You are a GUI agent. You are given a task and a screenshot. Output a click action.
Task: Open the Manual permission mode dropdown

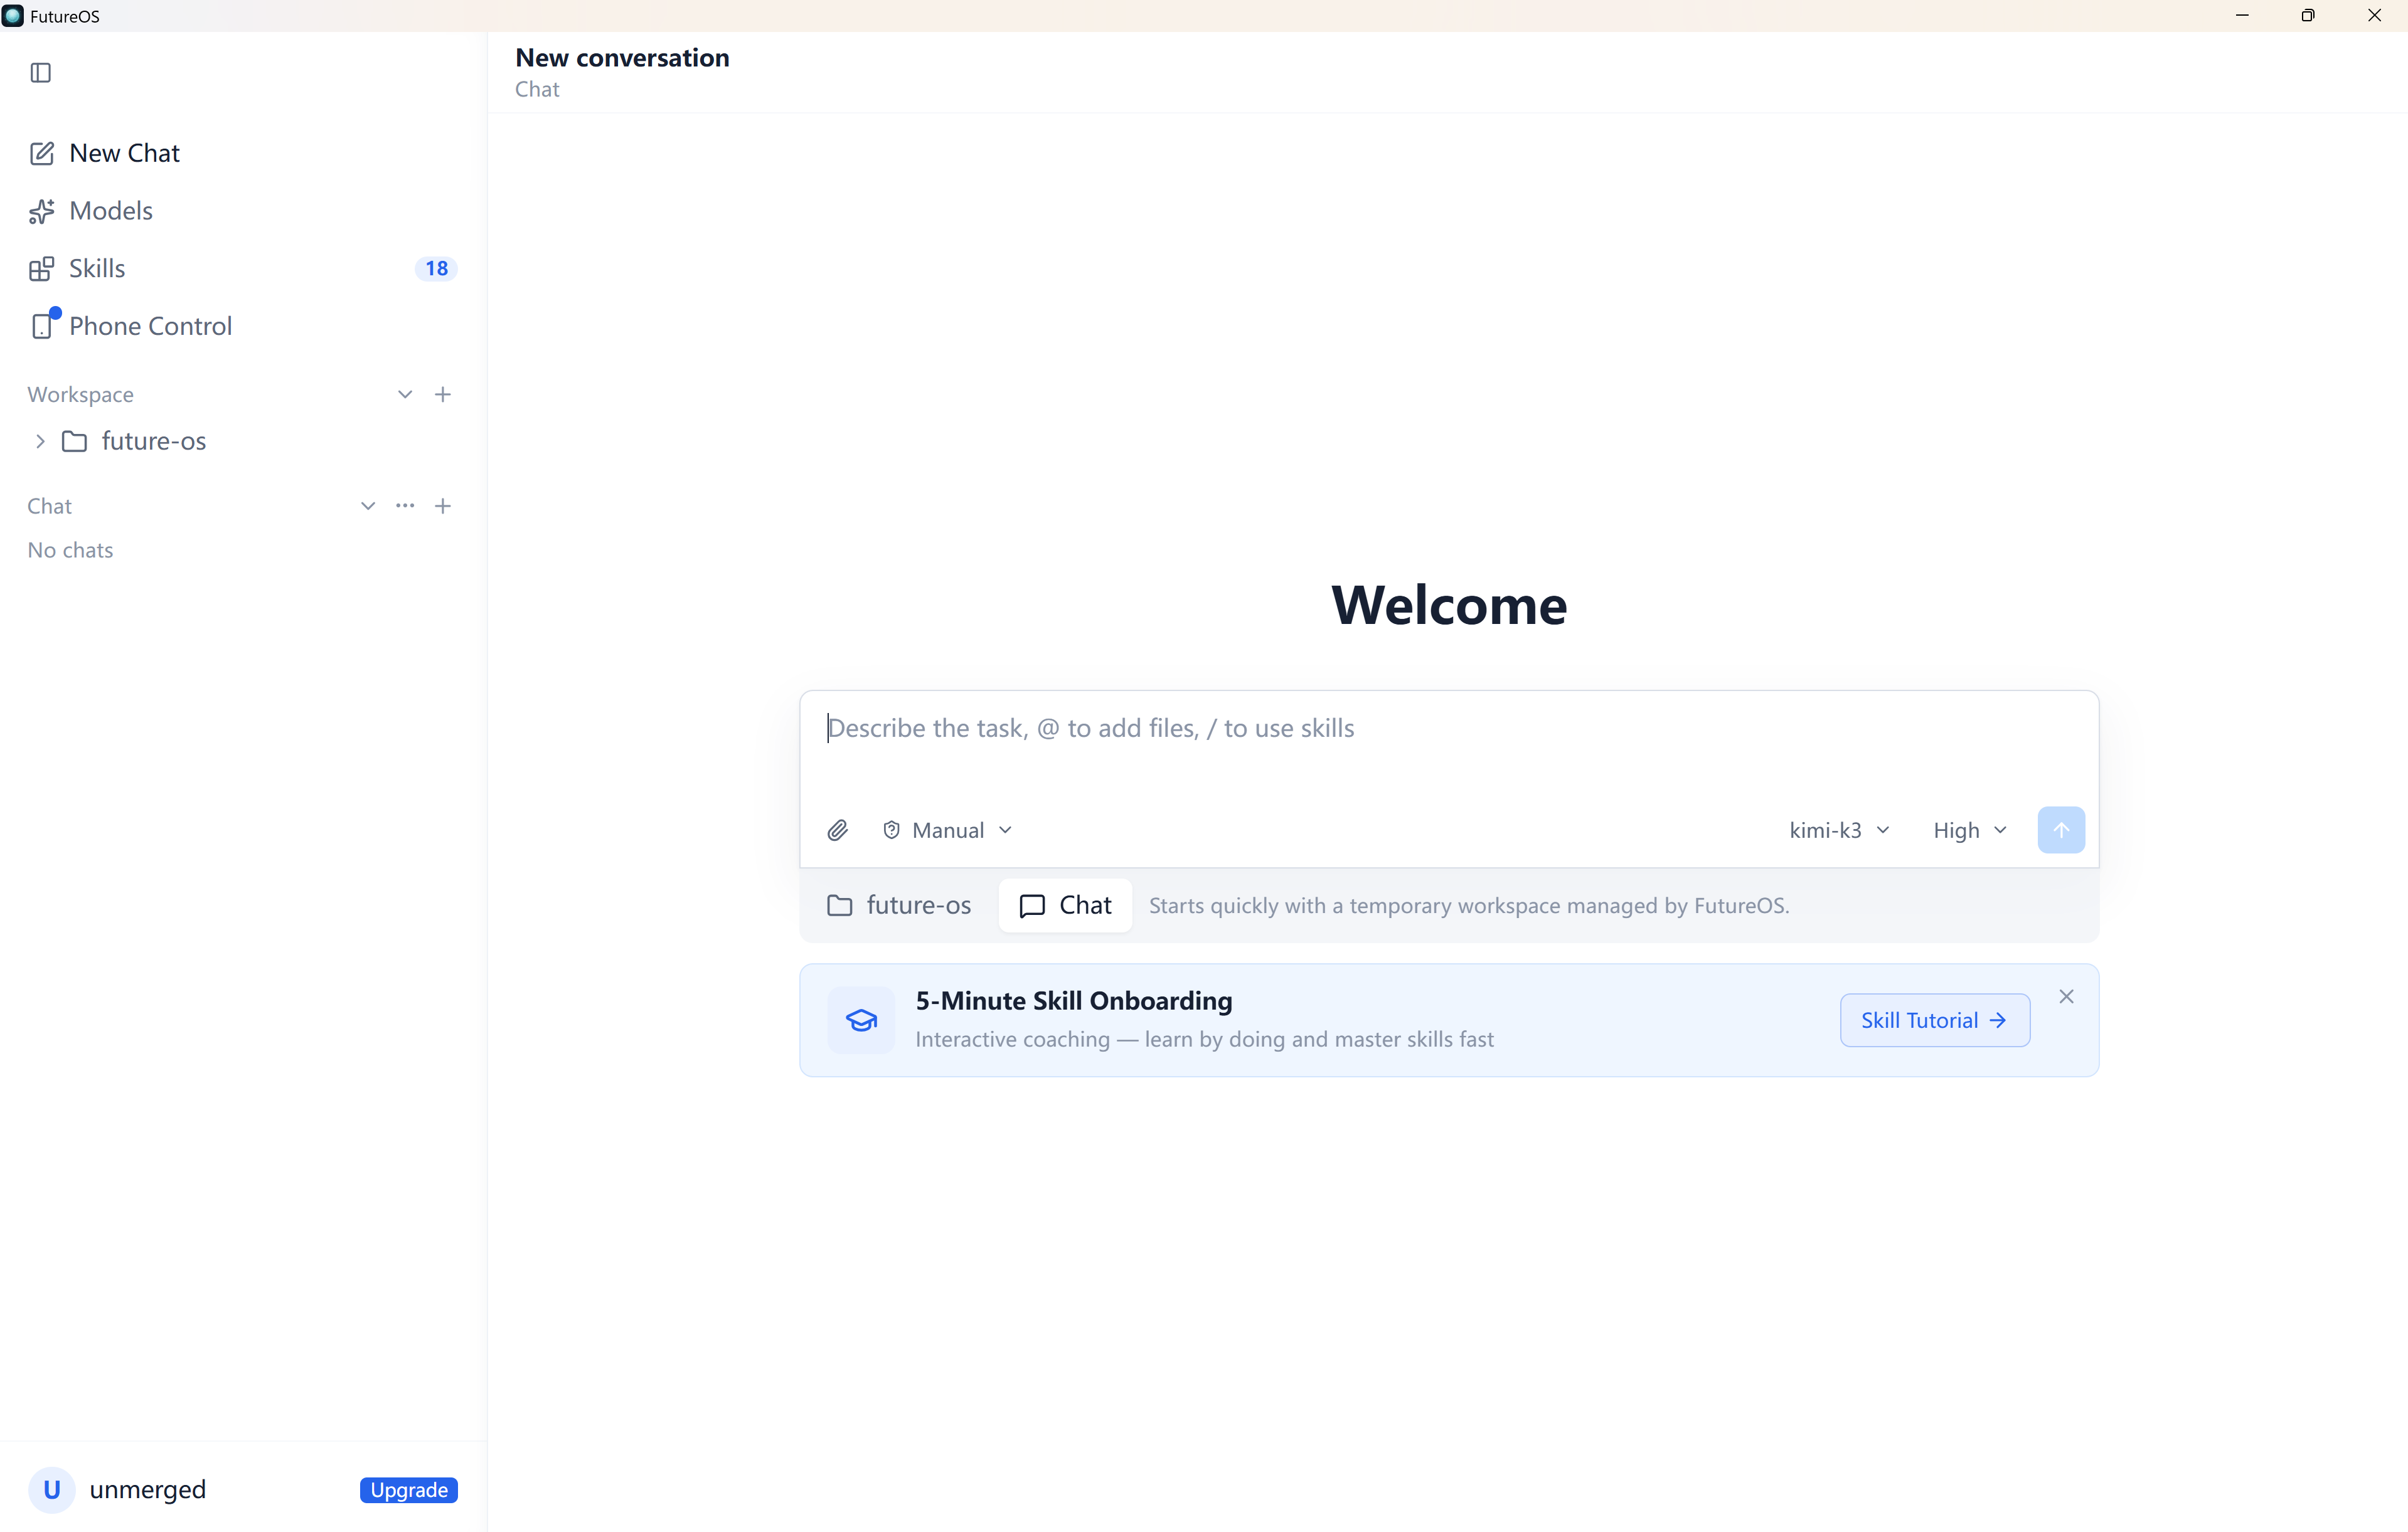948,830
